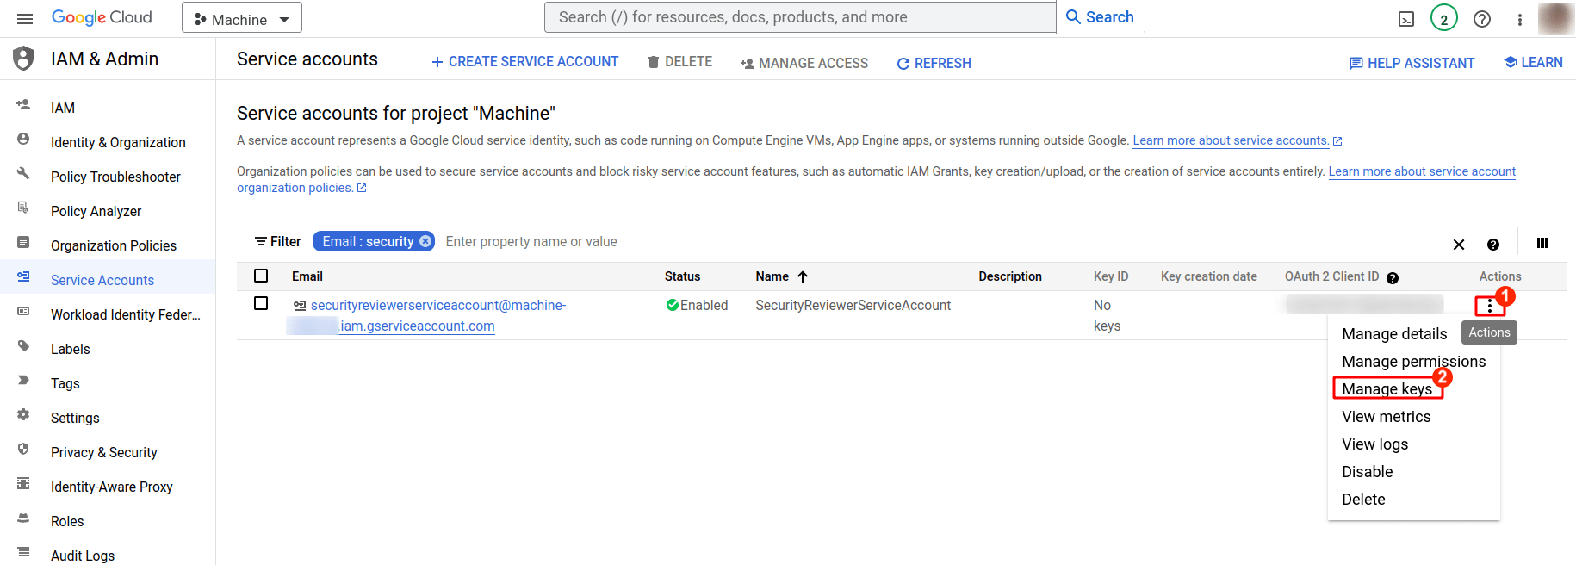Select Manage keys menu item
The height and width of the screenshot is (565, 1576).
1387,389
